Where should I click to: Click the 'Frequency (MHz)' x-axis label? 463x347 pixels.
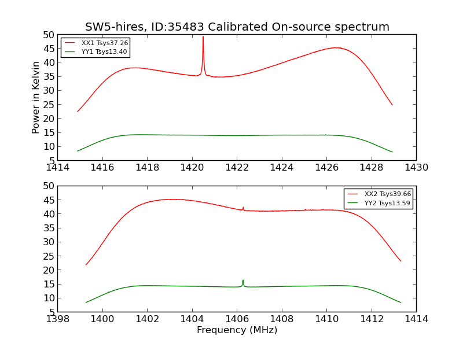coord(237,330)
